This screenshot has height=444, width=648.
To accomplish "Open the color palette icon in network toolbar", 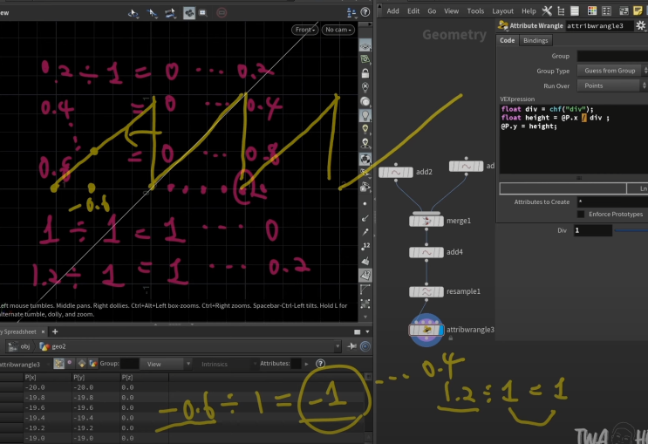I will [x=592, y=11].
